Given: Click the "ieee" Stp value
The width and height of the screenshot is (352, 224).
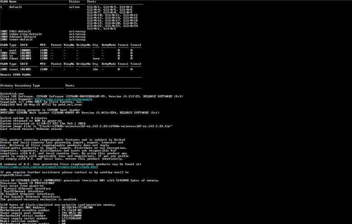Looking at the screenshot, I should click(x=96, y=58).
